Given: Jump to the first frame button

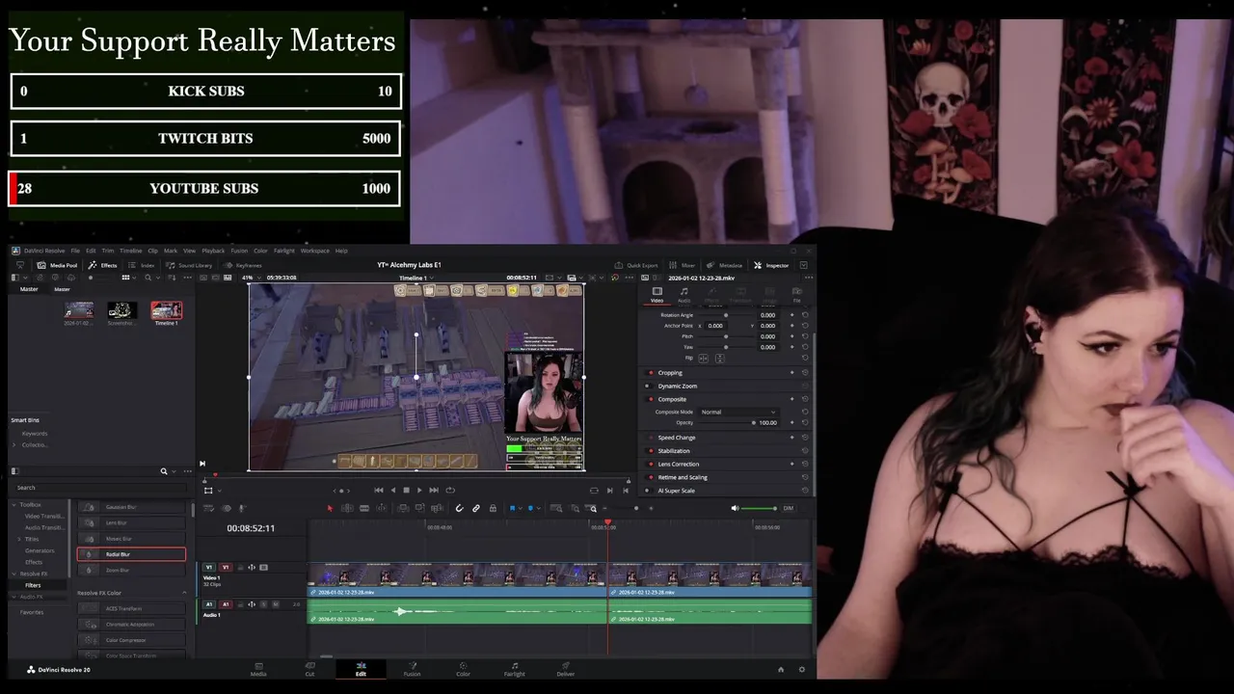Looking at the screenshot, I should (x=378, y=490).
